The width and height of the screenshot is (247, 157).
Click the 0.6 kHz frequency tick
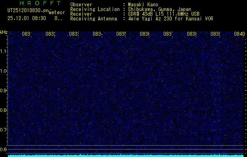(4, 149)
